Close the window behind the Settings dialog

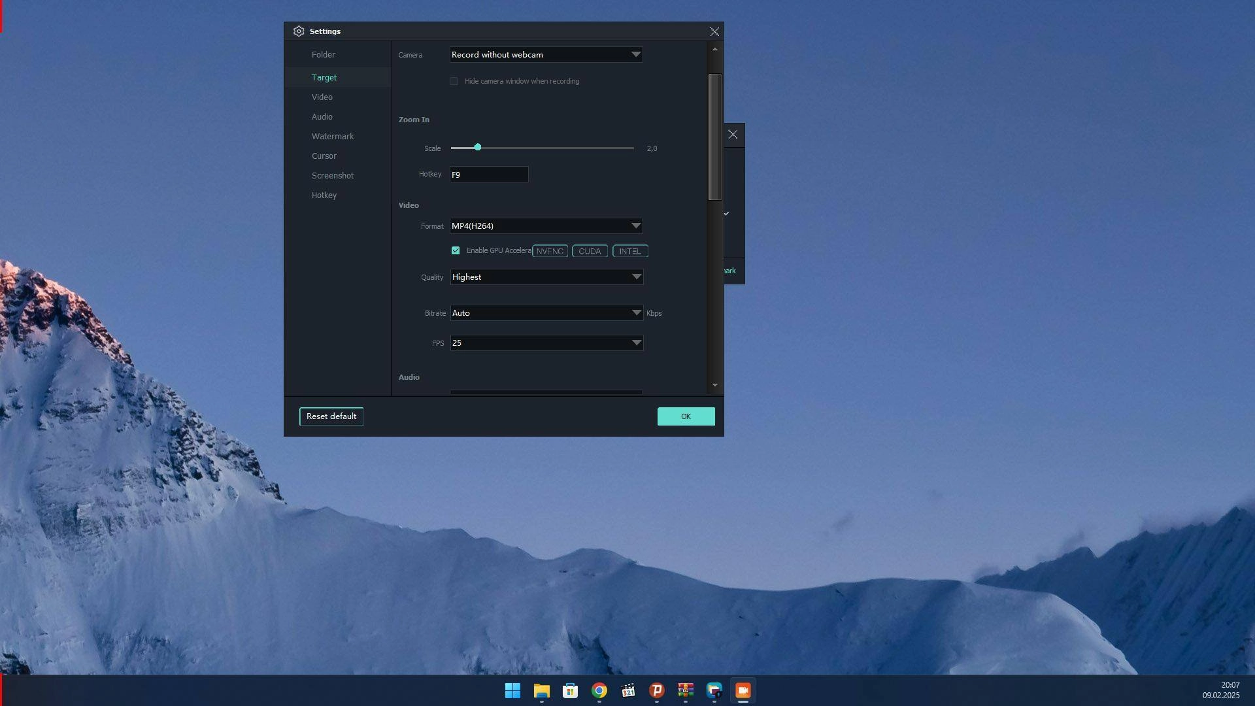click(733, 134)
